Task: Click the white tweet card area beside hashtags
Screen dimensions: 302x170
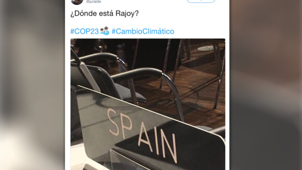Action: coord(199,31)
